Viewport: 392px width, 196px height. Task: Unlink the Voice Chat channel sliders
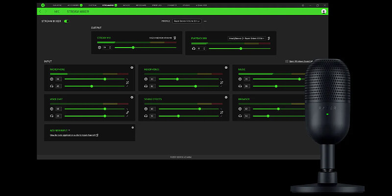(127, 113)
